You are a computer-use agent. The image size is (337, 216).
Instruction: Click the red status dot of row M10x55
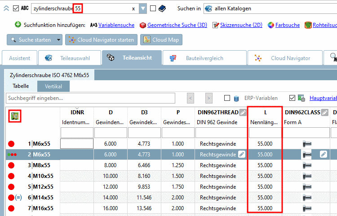click(x=11, y=176)
